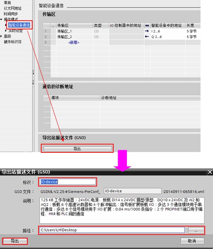Select 智能设备通信 in the navigation tree
Screen dimensions: 213x249
[x=19, y=25]
